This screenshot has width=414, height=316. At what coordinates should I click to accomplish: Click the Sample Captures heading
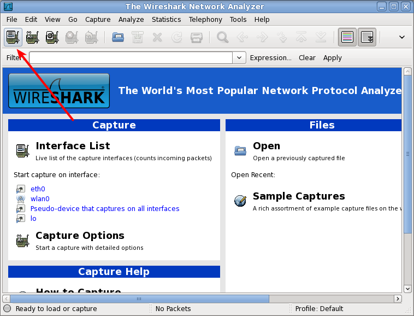(x=299, y=196)
